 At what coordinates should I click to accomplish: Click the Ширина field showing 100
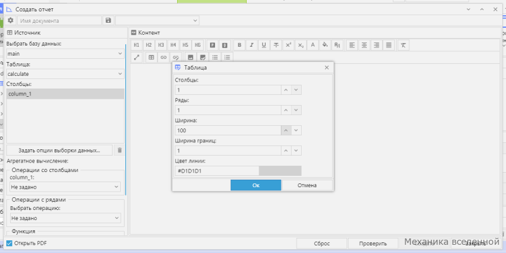click(x=228, y=130)
